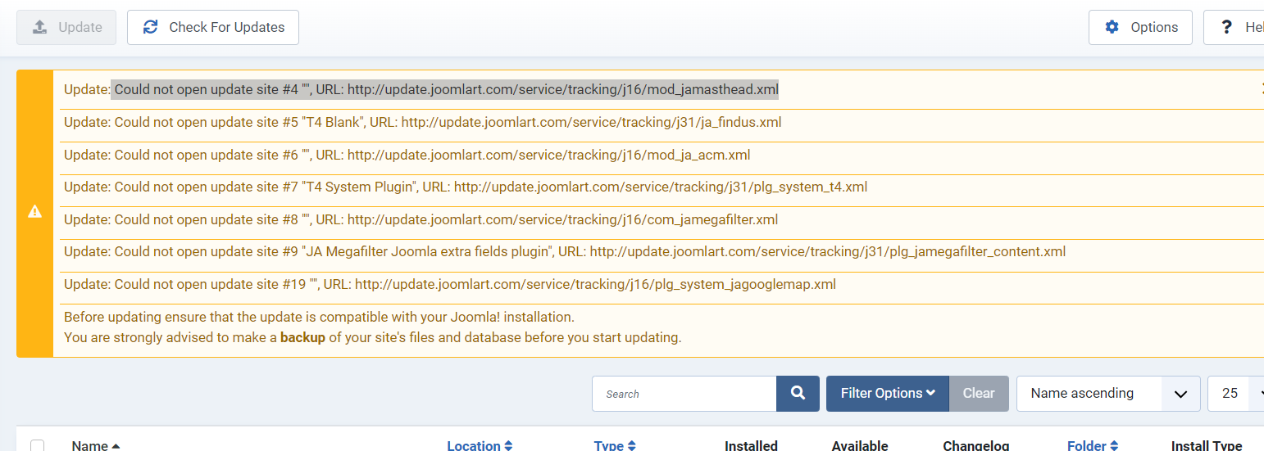This screenshot has width=1264, height=451.
Task: Click the Folder column sort arrows
Action: (1114, 446)
